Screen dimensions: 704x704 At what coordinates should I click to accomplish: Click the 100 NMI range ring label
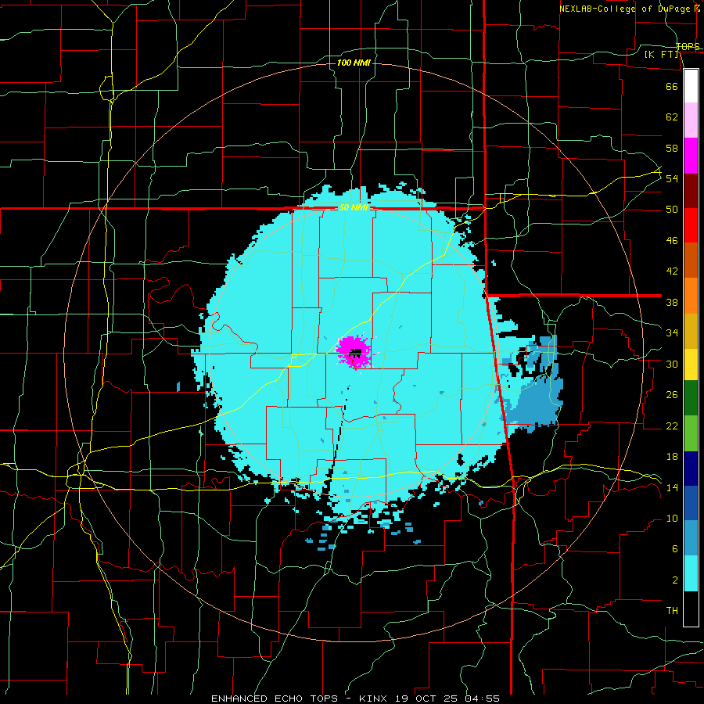[354, 63]
